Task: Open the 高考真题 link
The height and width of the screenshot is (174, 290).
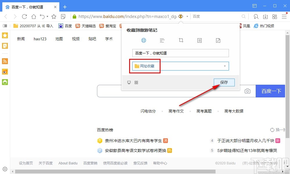Action: click(x=204, y=111)
